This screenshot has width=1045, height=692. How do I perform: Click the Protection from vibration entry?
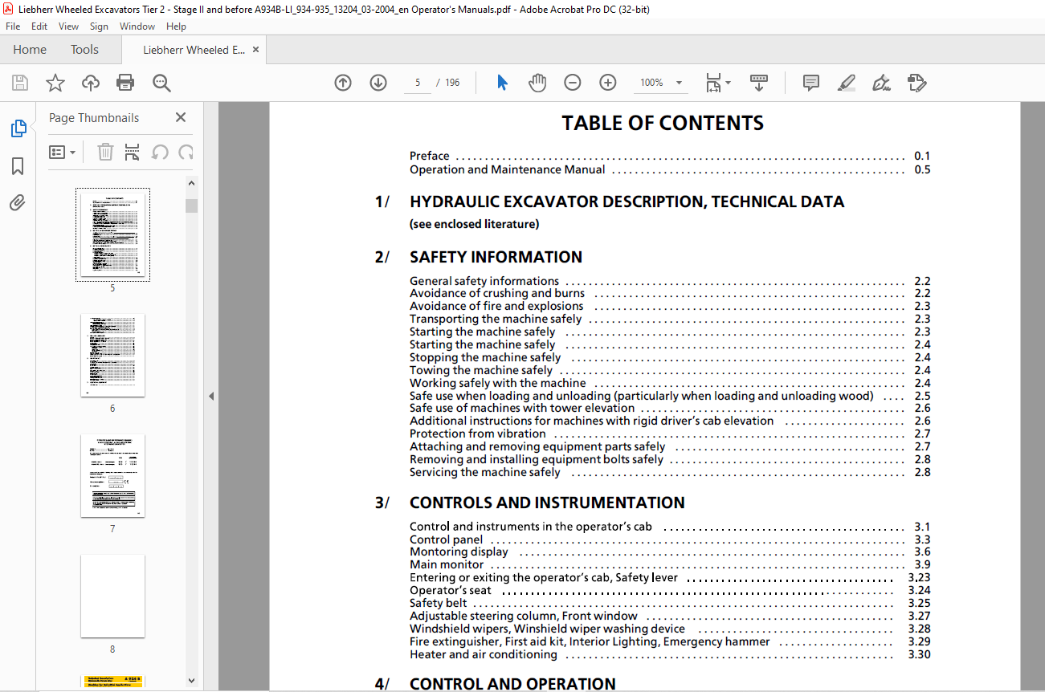pos(670,434)
